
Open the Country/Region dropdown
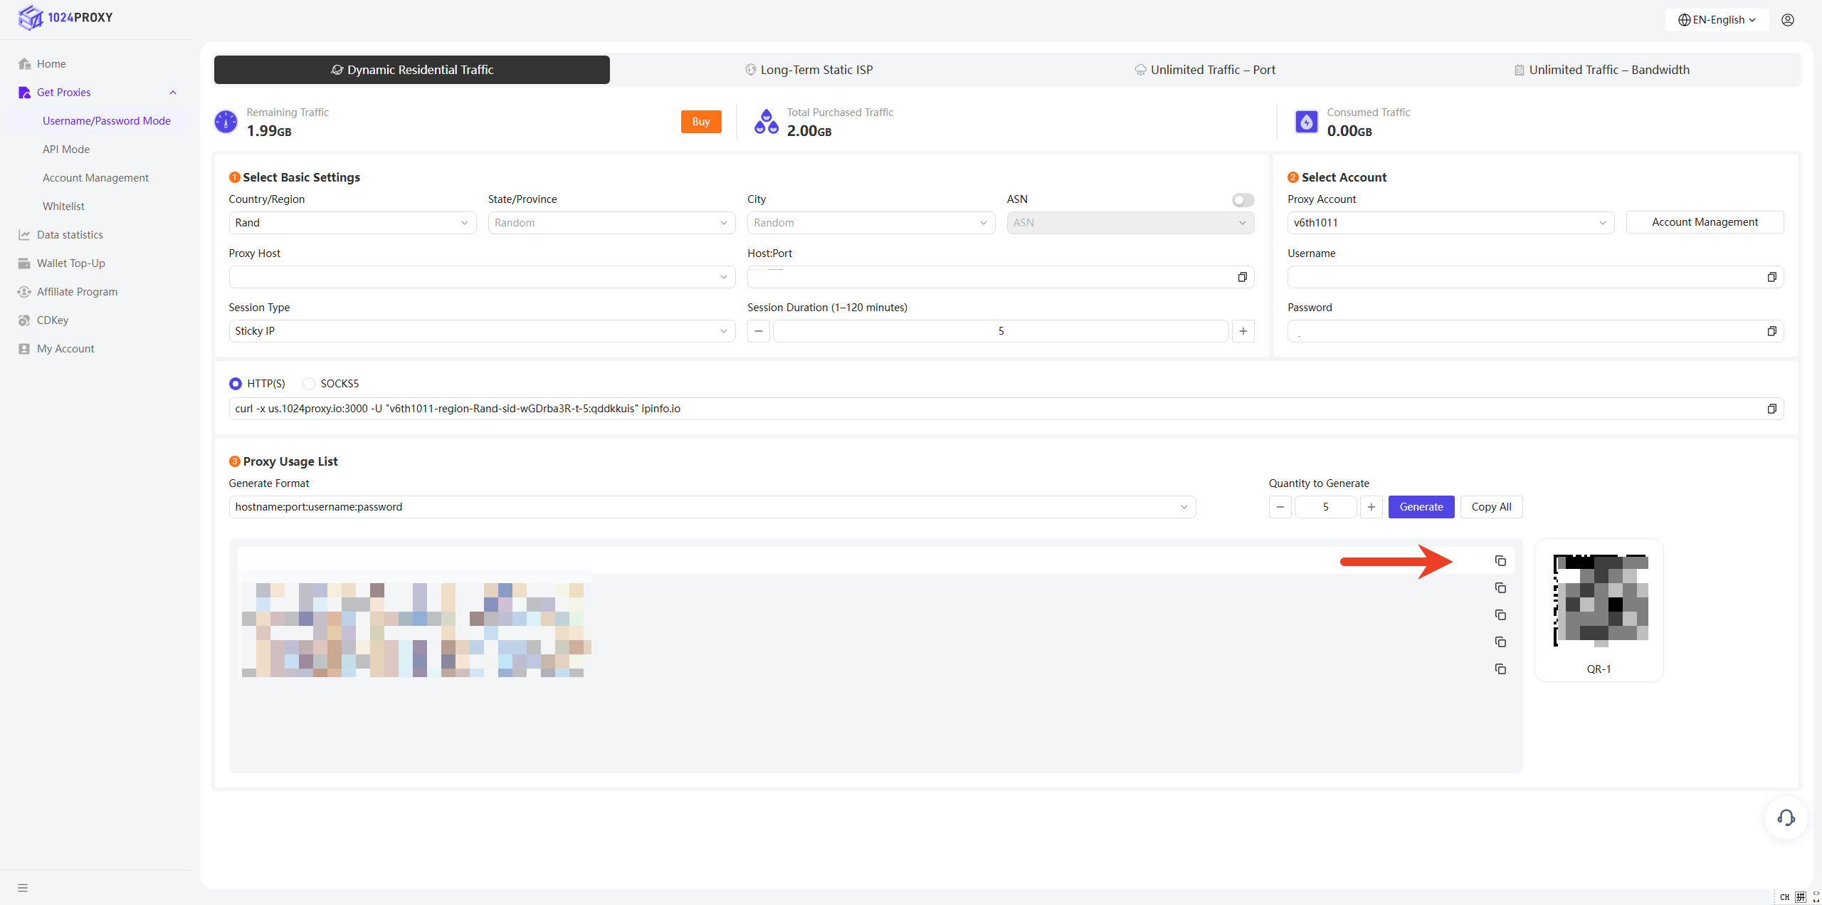(x=352, y=223)
